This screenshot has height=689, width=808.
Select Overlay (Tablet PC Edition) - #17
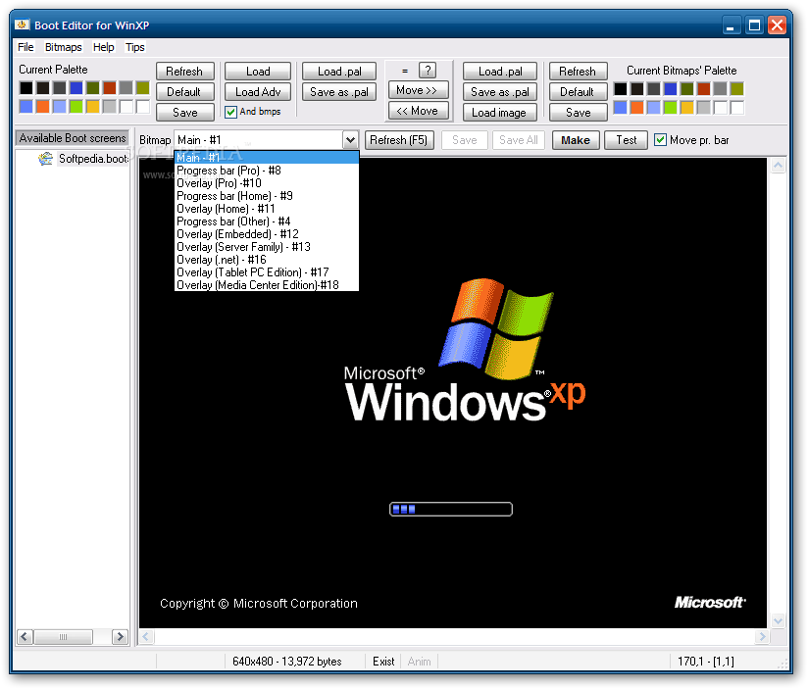point(267,272)
